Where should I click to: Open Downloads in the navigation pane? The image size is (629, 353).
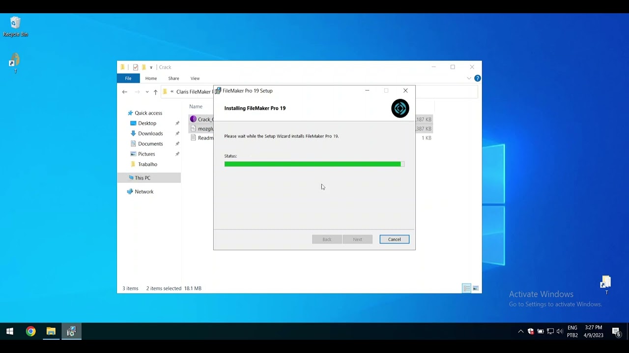(150, 133)
